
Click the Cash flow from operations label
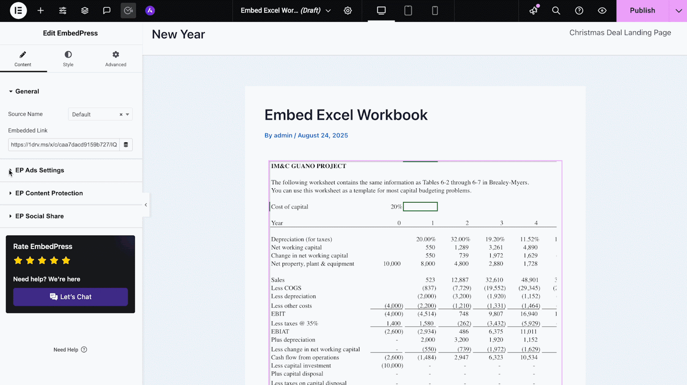305,358
